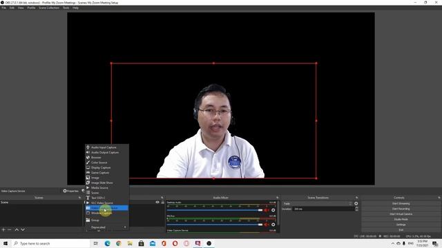The height and width of the screenshot is (248, 442).
Task: Open the File menu
Action: tap(3, 8)
